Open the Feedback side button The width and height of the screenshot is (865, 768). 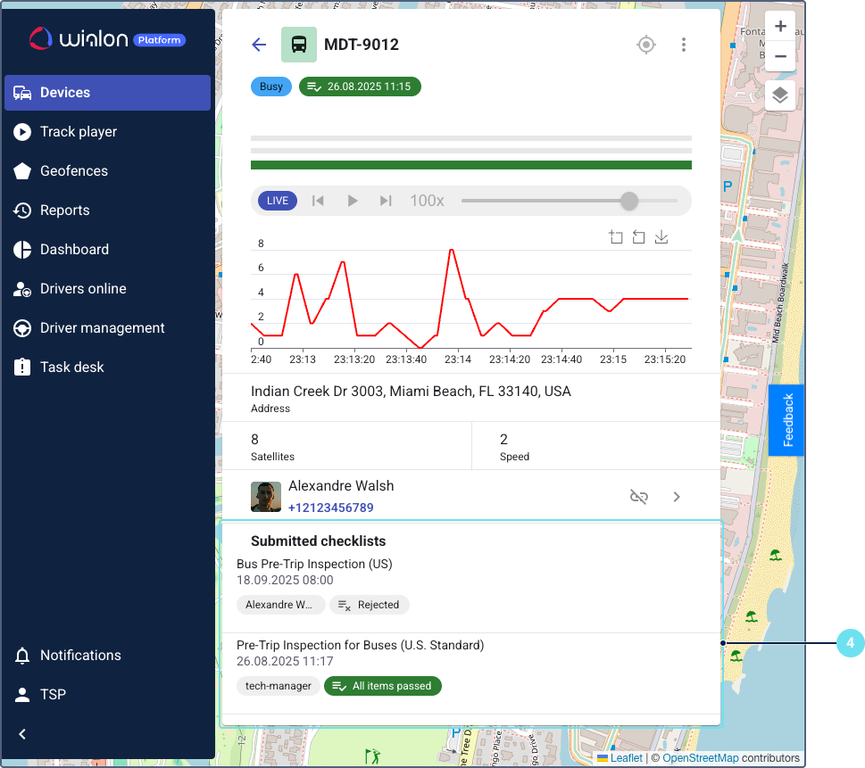point(786,420)
